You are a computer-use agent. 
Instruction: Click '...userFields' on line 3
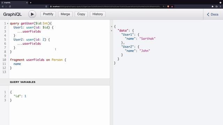[29, 32]
